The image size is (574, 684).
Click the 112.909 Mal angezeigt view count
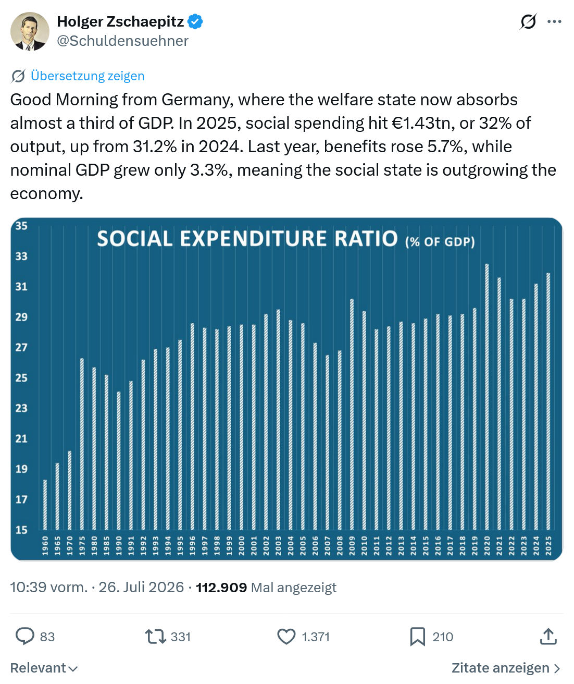(x=266, y=588)
